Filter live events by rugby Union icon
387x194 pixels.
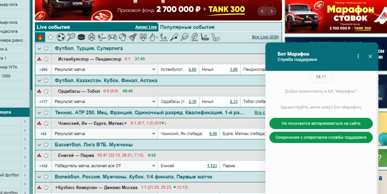pos(194,37)
